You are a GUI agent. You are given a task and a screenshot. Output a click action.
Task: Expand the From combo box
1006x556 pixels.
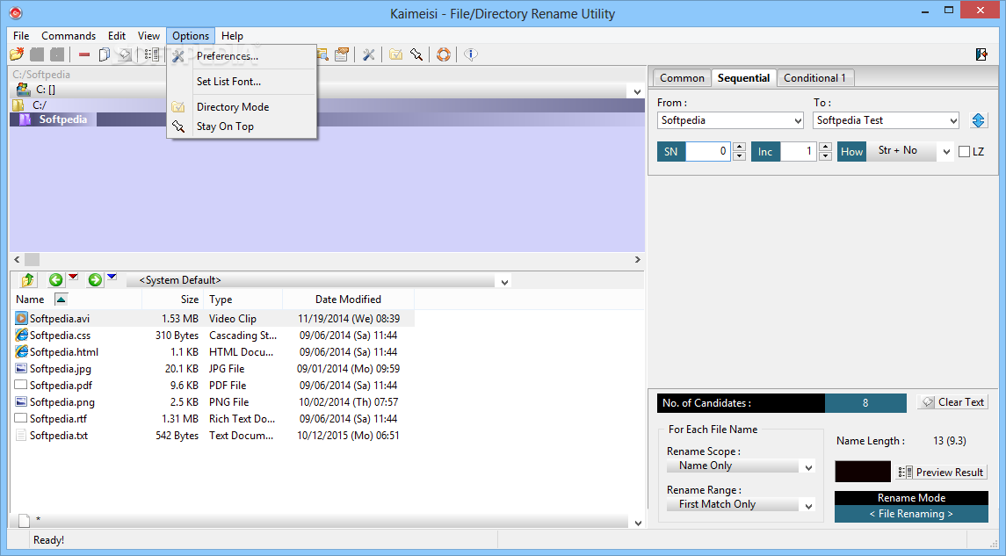click(798, 120)
